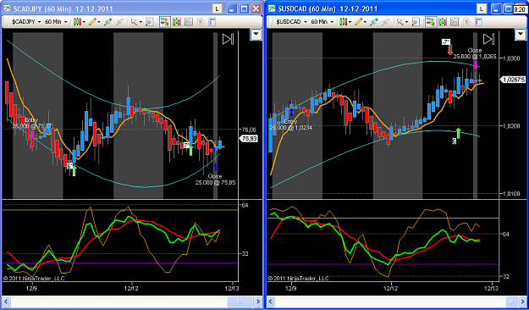The width and height of the screenshot is (529, 310).
Task: Open the cursor pointer dropdown in CADJPY window
Action: coord(136,22)
